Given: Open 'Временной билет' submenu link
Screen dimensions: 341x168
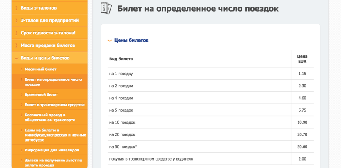Looking at the screenshot, I should [41, 94].
